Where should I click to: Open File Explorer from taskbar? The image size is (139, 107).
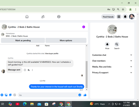pyautogui.click(x=32, y=104)
